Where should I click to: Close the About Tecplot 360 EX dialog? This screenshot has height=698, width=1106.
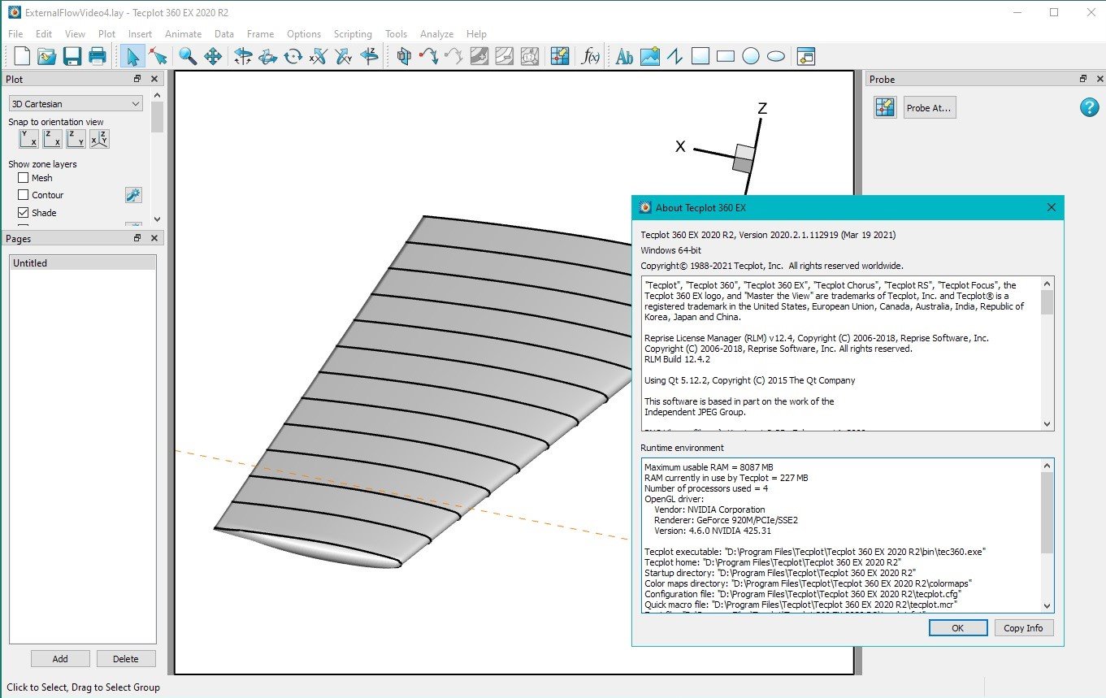pos(1051,207)
